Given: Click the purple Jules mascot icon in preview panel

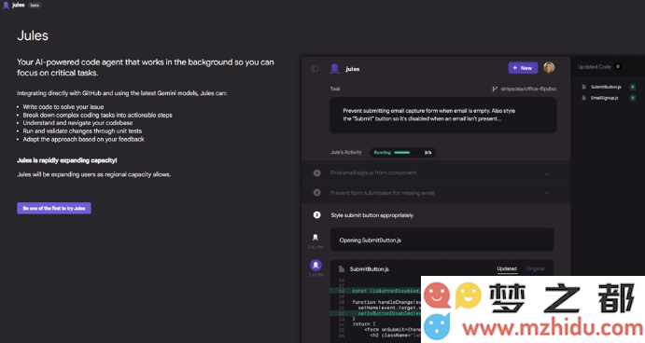Looking at the screenshot, I should click(x=334, y=69).
